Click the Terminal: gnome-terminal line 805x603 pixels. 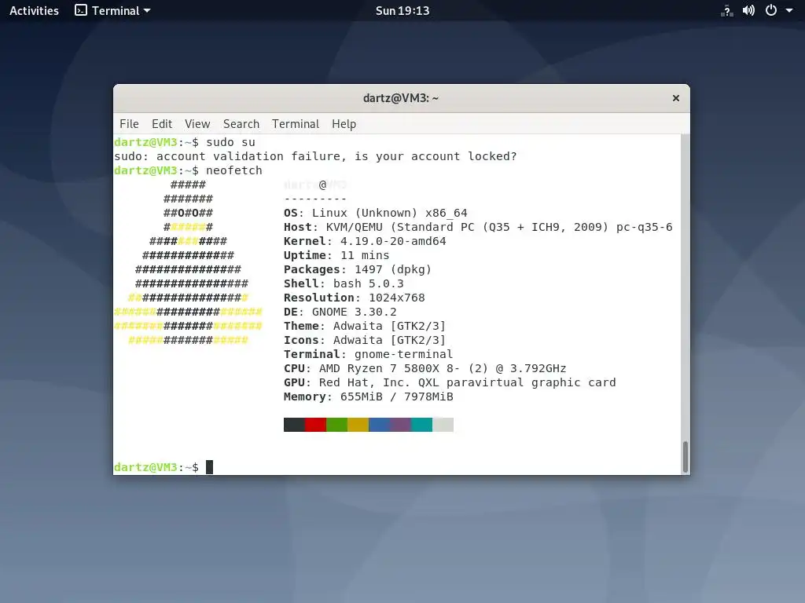368,354
